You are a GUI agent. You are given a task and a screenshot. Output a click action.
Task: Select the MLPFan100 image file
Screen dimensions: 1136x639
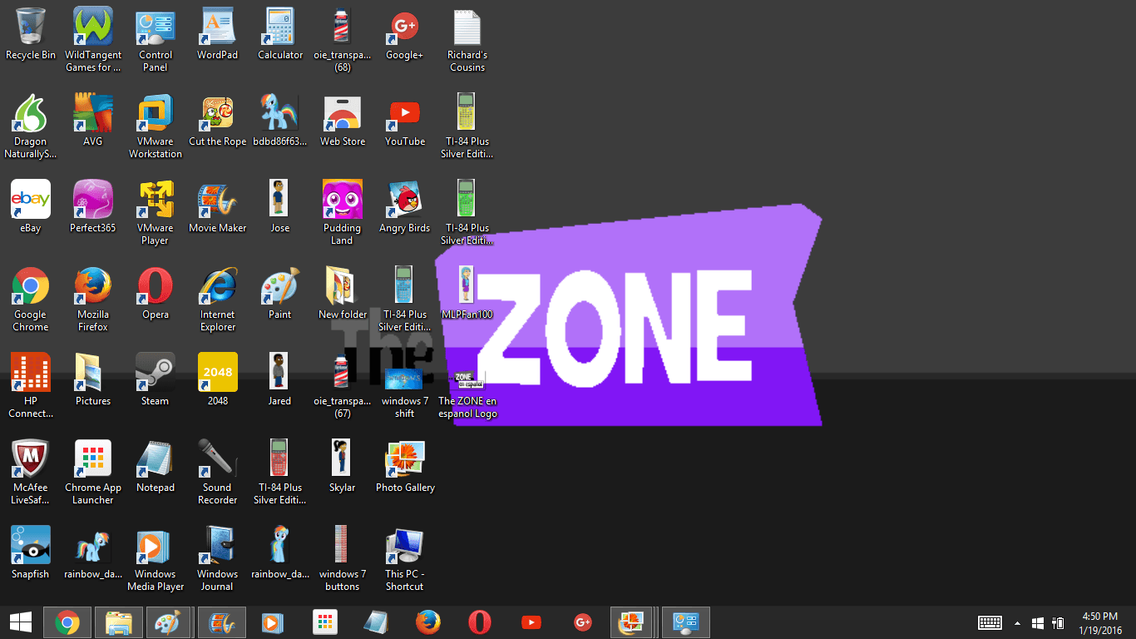click(467, 294)
